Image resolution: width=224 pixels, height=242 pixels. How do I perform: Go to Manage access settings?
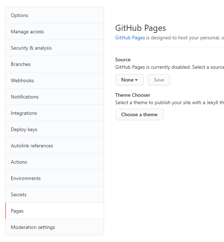pos(27,32)
